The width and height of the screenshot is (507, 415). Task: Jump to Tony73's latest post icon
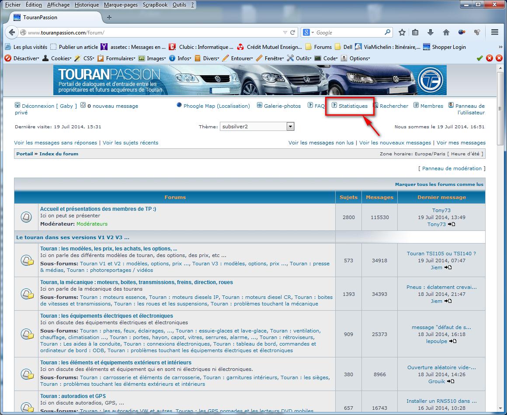pos(452,224)
